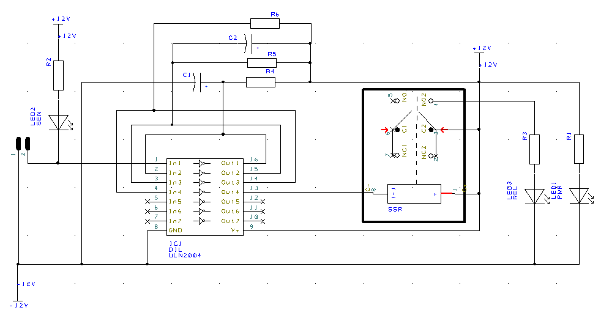Select the R3 resistor symbol

click(x=535, y=149)
